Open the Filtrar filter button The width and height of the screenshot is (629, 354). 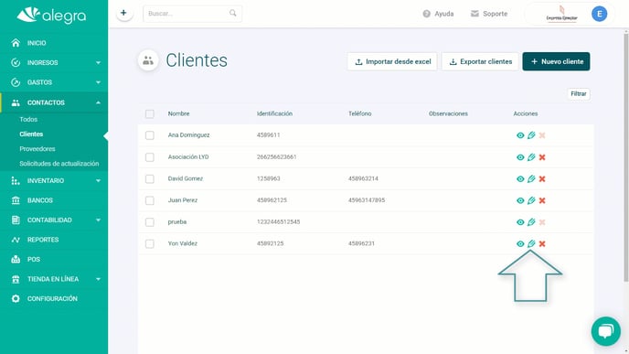point(579,93)
